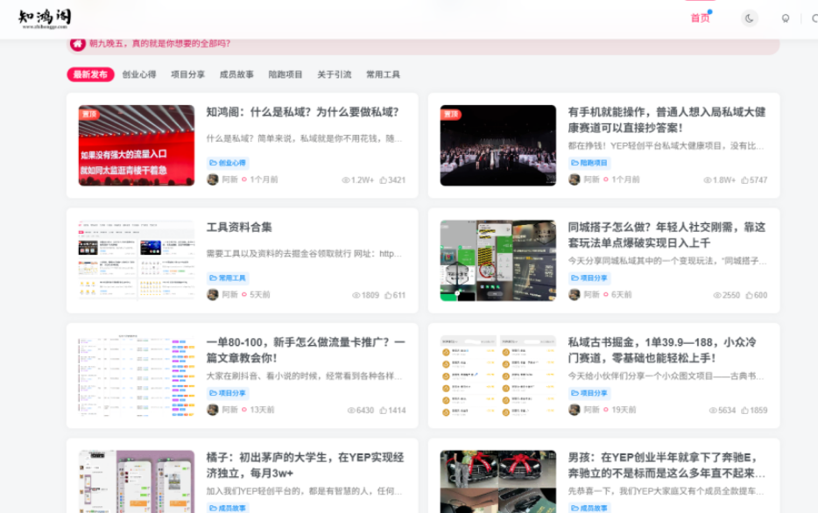Click author avatar on the 工具资料合集 post
Viewport: 818px width, 513px height.
tap(212, 295)
